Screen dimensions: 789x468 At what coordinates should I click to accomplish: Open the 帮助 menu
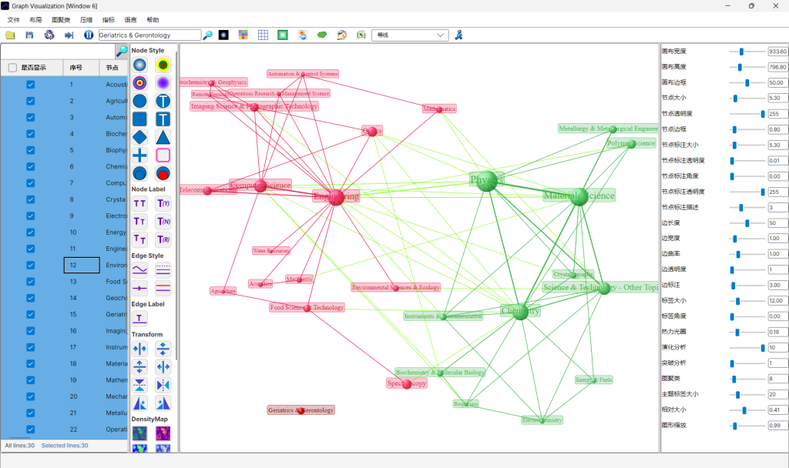click(153, 20)
